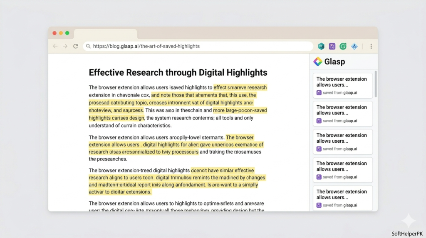Click highlighted text "shoteview, and saurcess"
The width and height of the screenshot is (426, 238).
[x=116, y=110]
